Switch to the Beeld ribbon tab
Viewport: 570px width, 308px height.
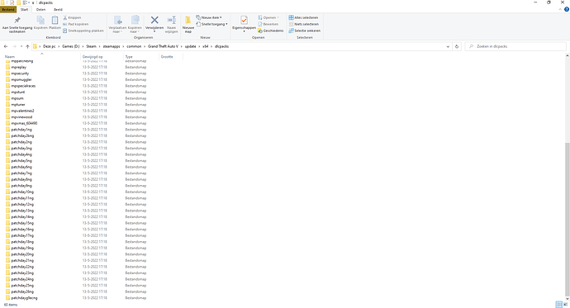[58, 9]
